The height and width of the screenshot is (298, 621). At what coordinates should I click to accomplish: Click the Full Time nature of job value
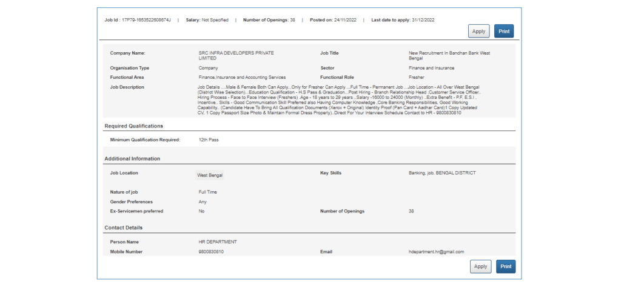coord(208,192)
